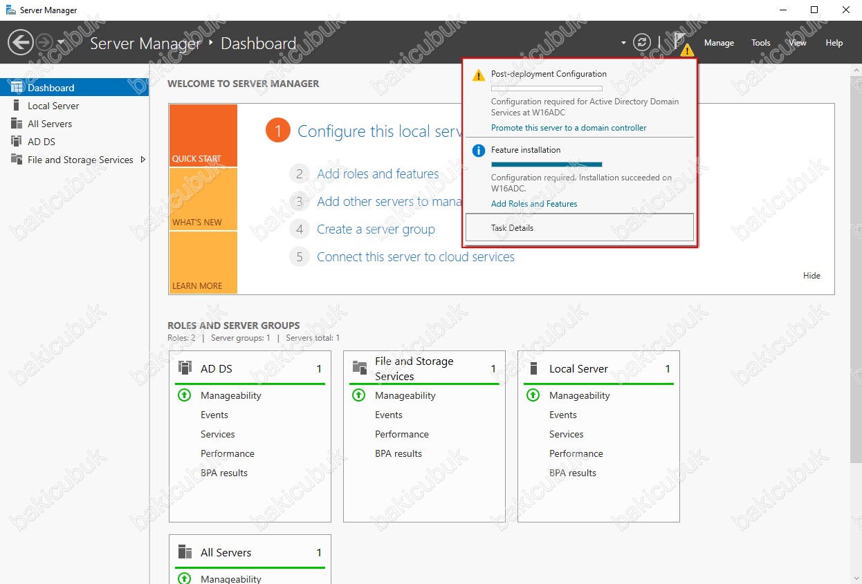Viewport: 862px width, 584px height.
Task: Click the Post-deployment Configuration progress bar
Action: pyautogui.click(x=547, y=88)
